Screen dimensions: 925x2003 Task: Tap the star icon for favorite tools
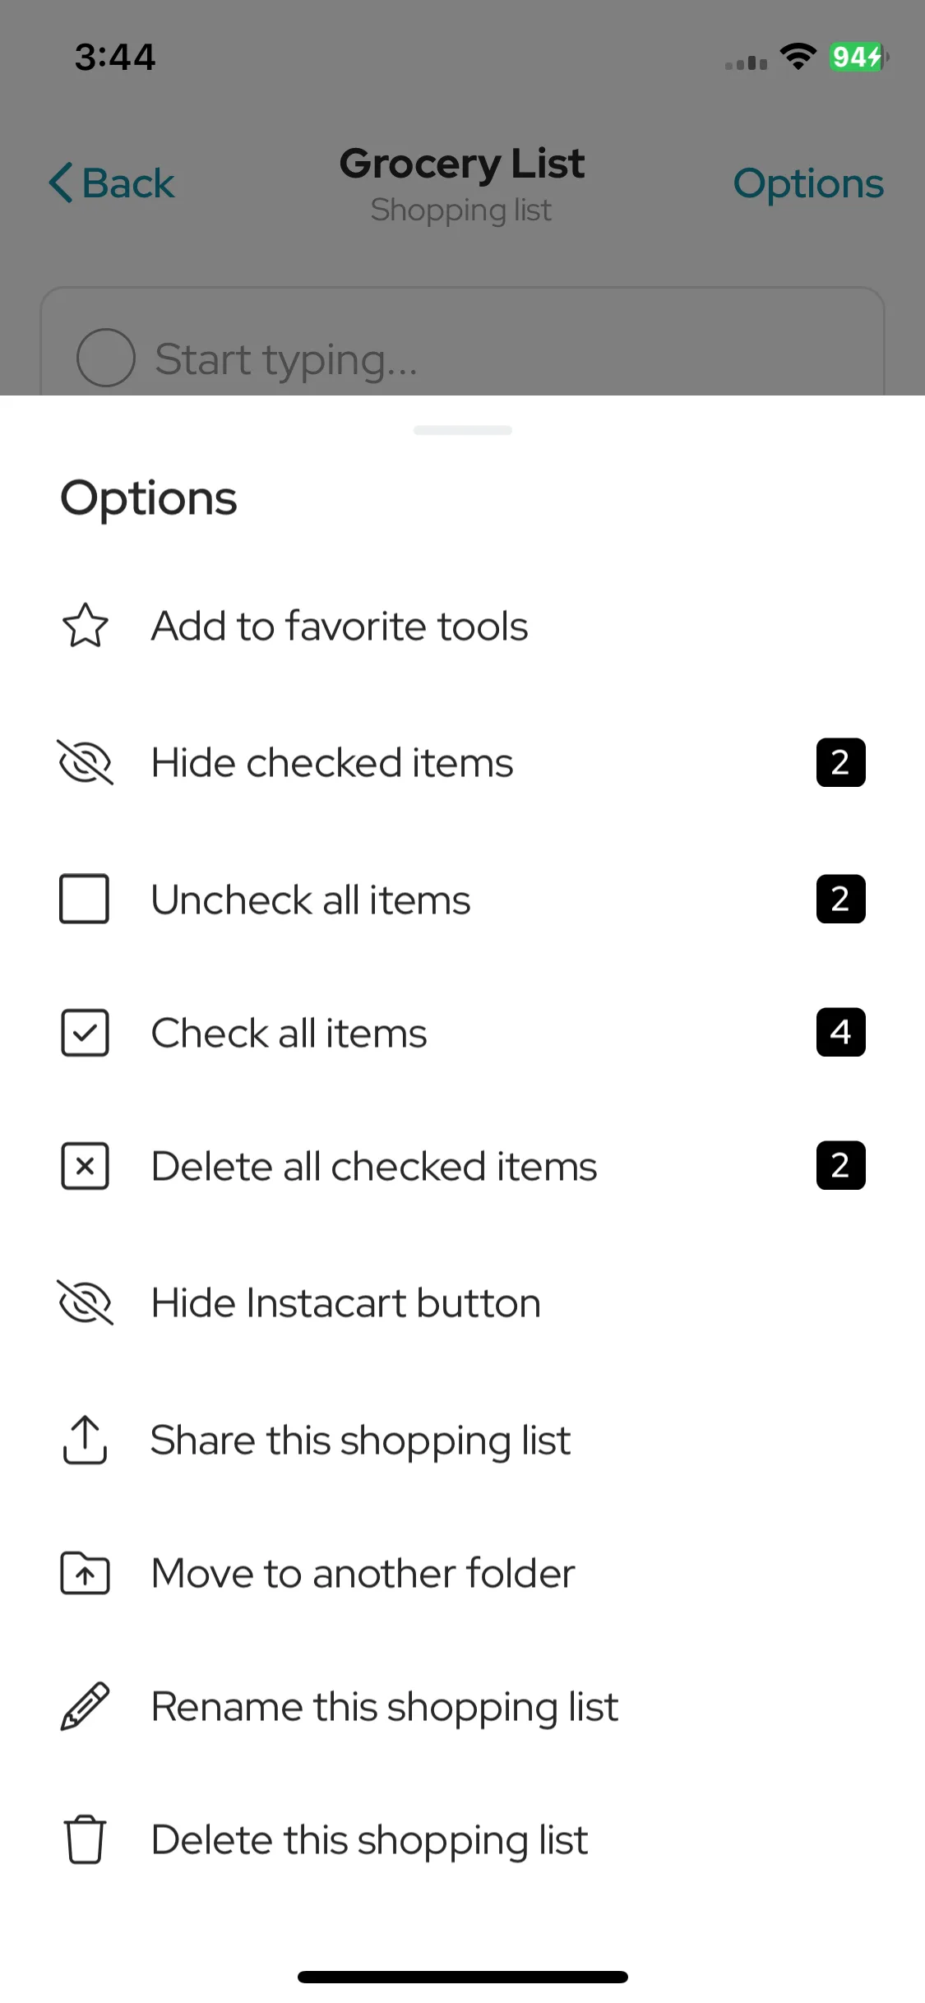85,626
